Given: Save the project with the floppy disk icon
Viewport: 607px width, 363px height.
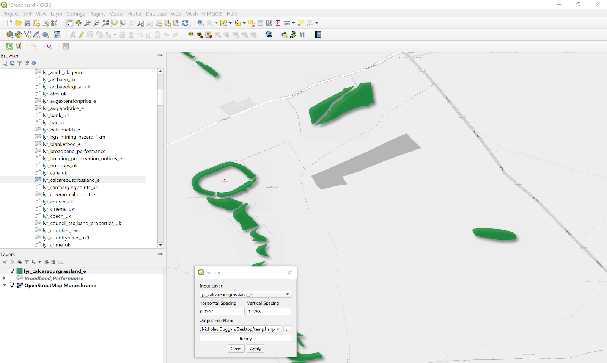Looking at the screenshot, I should [x=27, y=23].
